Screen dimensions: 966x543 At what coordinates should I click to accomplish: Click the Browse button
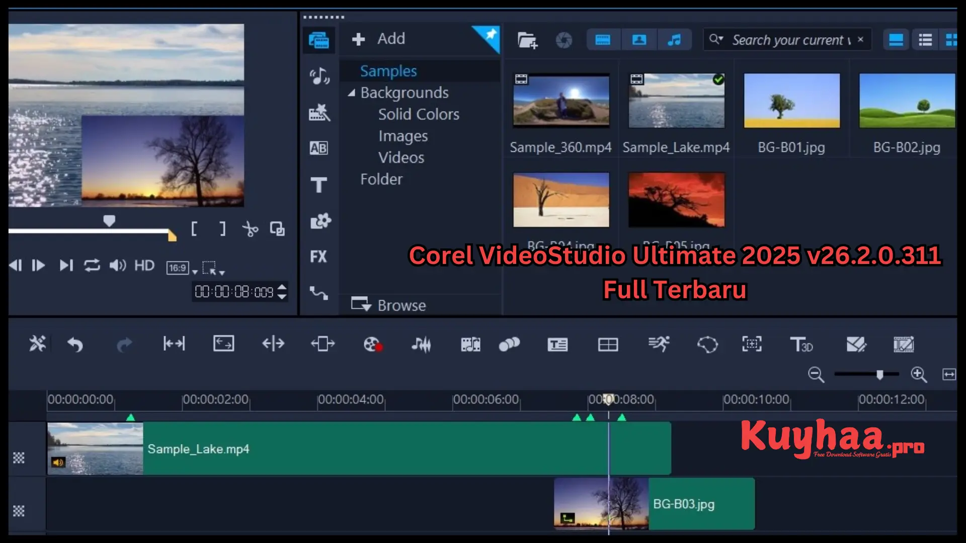click(388, 305)
